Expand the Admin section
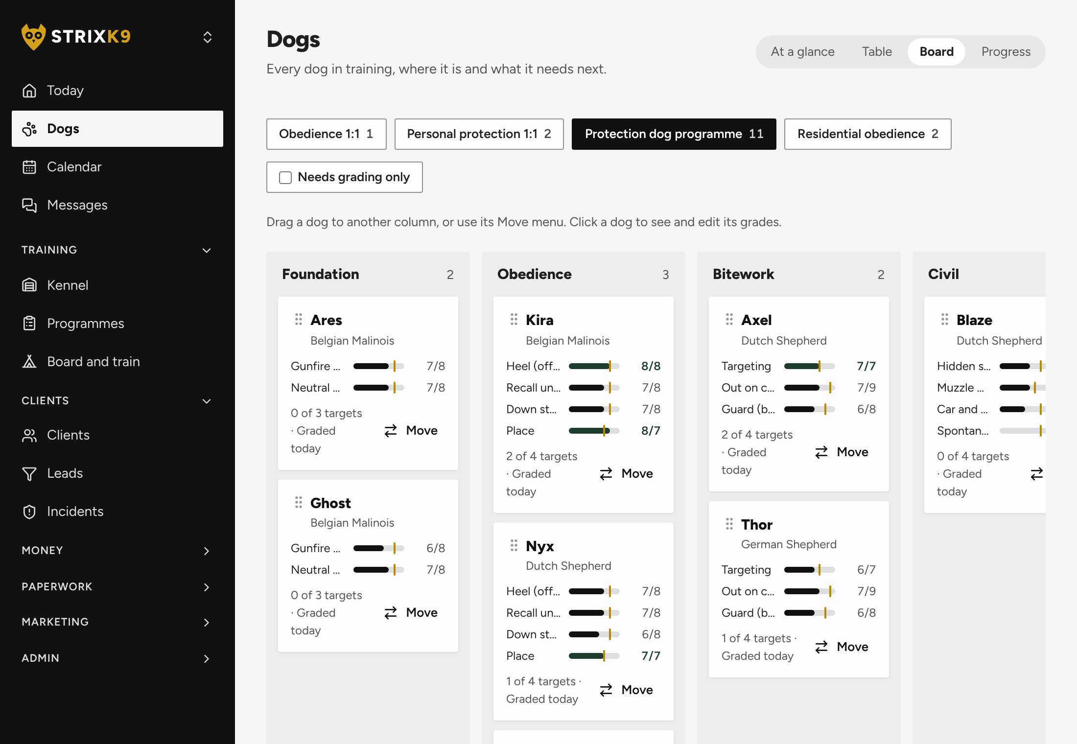1077x744 pixels. (x=117, y=658)
